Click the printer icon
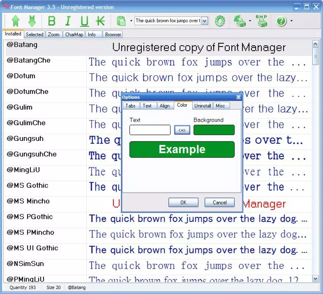The height and width of the screenshot is (294, 323). tap(239, 21)
